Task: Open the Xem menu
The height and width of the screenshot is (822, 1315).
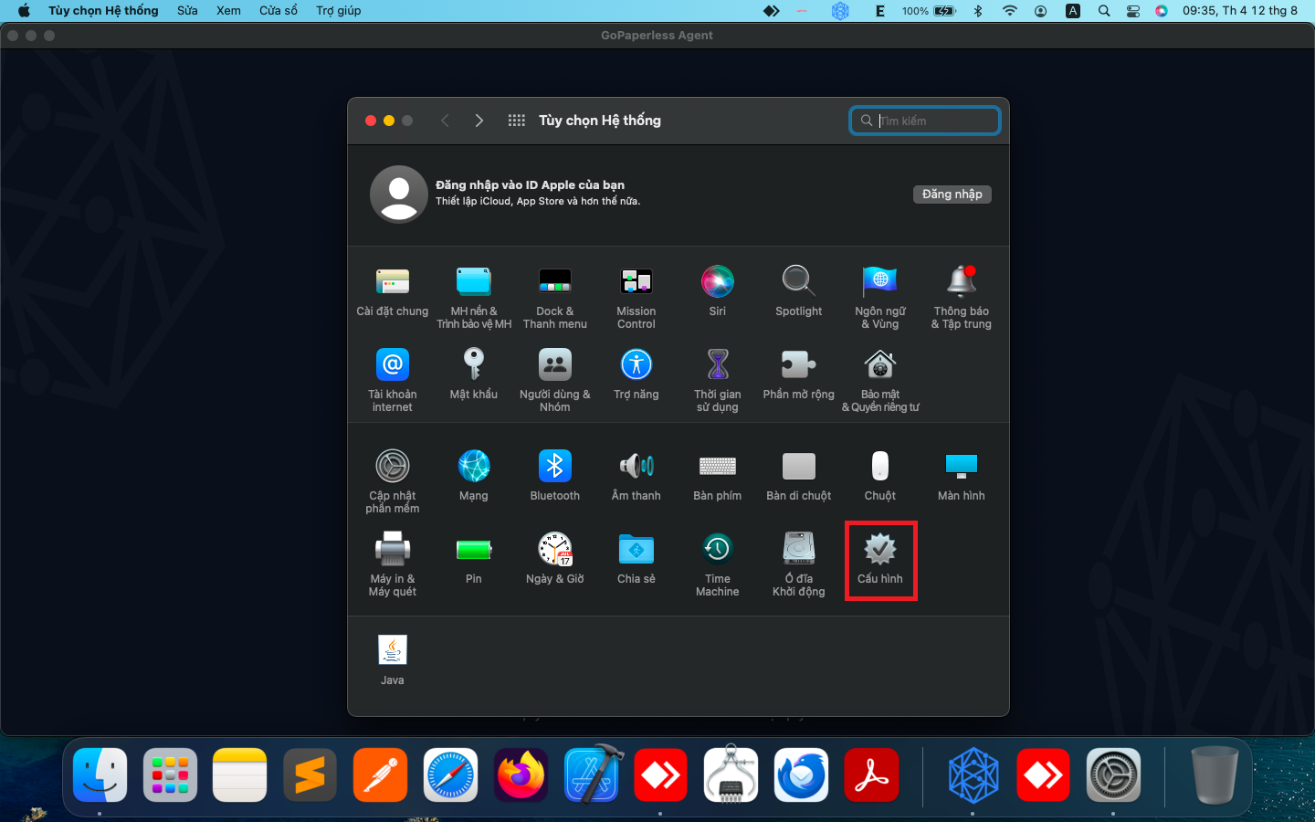Action: (x=228, y=11)
